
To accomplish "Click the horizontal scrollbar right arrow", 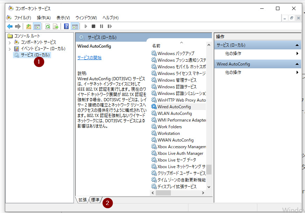I will 203,193.
